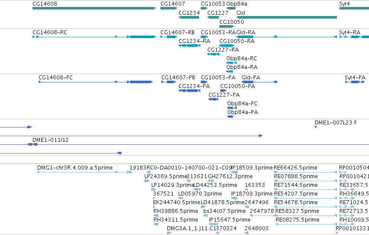This screenshot has width=369, height=235.
Task: Select the CG14607-PB protein feature
Action: [169, 82]
